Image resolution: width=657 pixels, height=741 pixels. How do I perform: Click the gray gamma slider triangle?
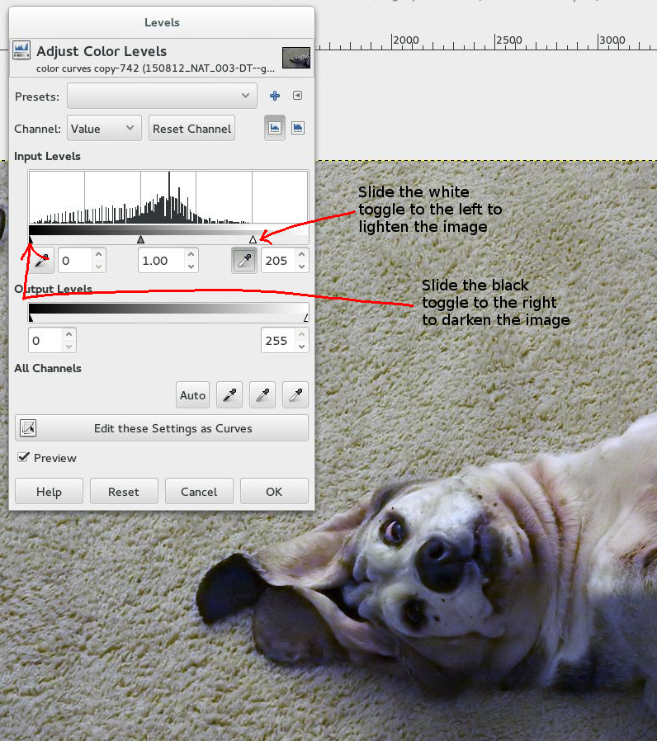point(140,239)
